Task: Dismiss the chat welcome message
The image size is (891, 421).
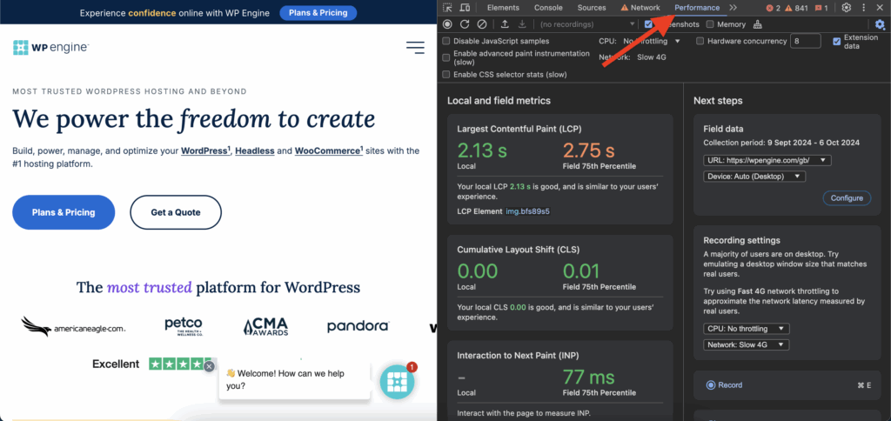Action: pyautogui.click(x=209, y=366)
